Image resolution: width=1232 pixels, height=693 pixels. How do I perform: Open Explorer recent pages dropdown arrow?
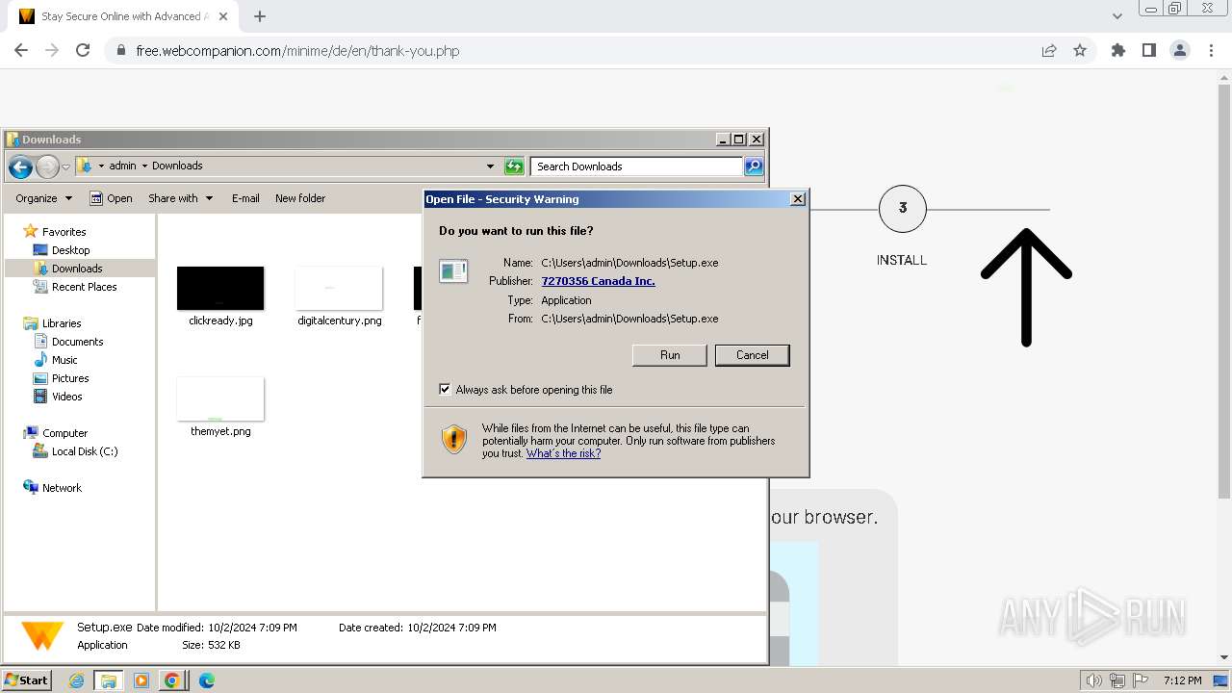click(x=65, y=167)
